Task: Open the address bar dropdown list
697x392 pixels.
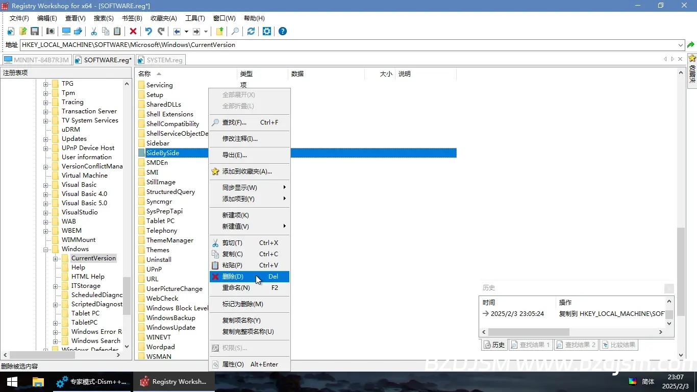Action: (681, 45)
